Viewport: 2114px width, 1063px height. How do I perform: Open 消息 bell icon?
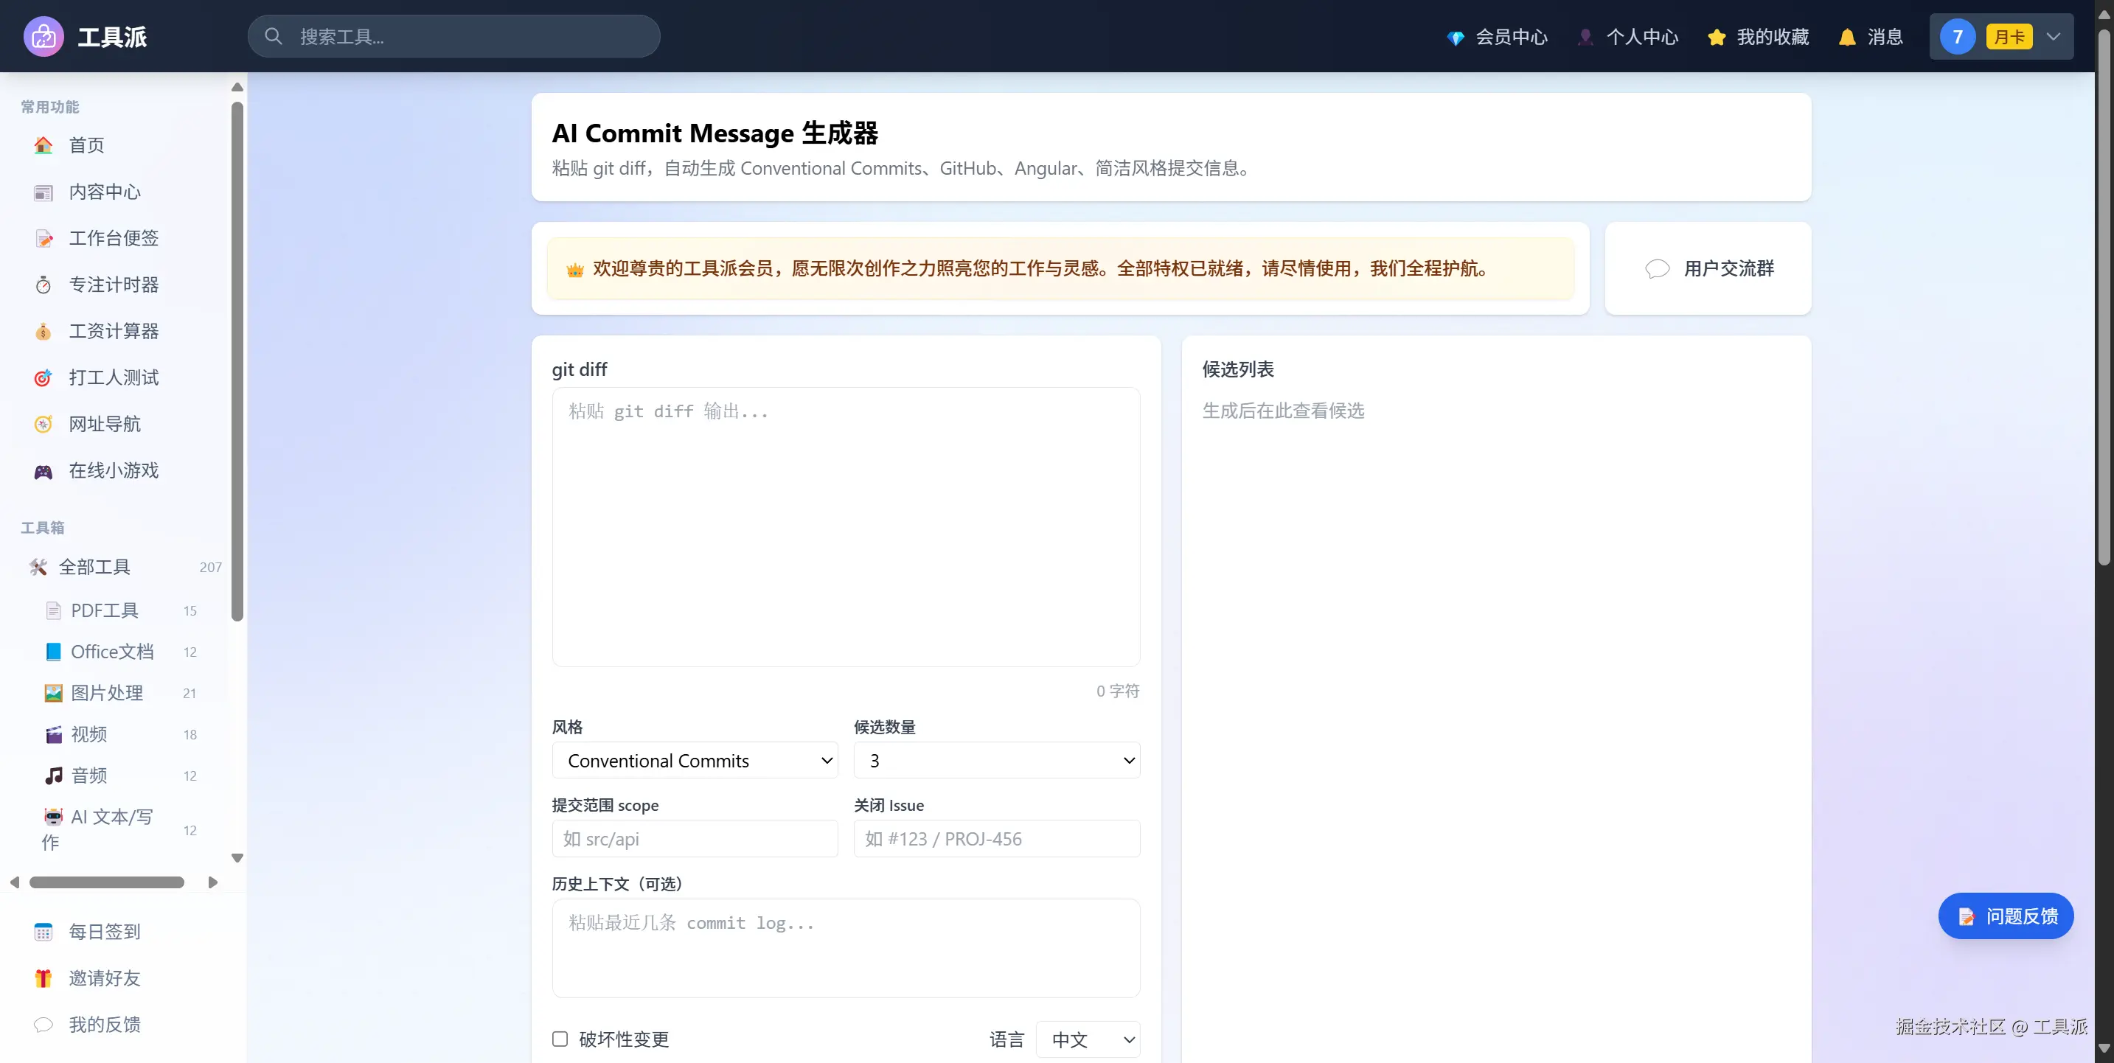pos(1846,37)
